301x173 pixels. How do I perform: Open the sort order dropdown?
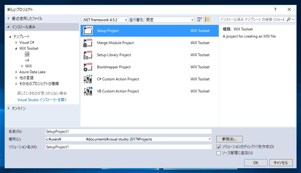tap(170, 20)
